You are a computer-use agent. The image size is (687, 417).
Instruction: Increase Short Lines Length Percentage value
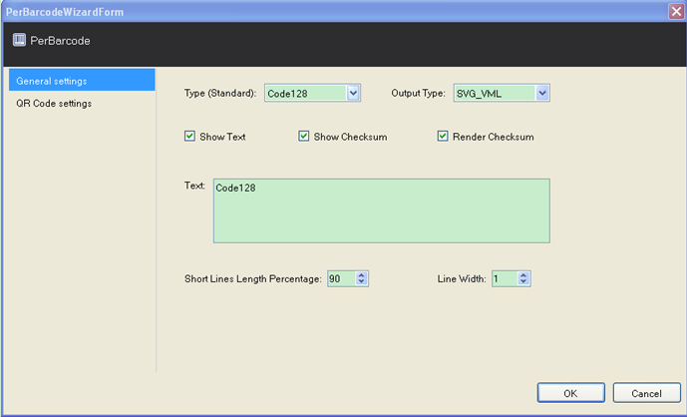click(x=362, y=275)
